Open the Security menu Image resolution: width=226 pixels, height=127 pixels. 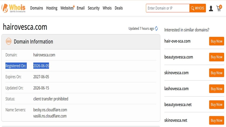(94, 8)
